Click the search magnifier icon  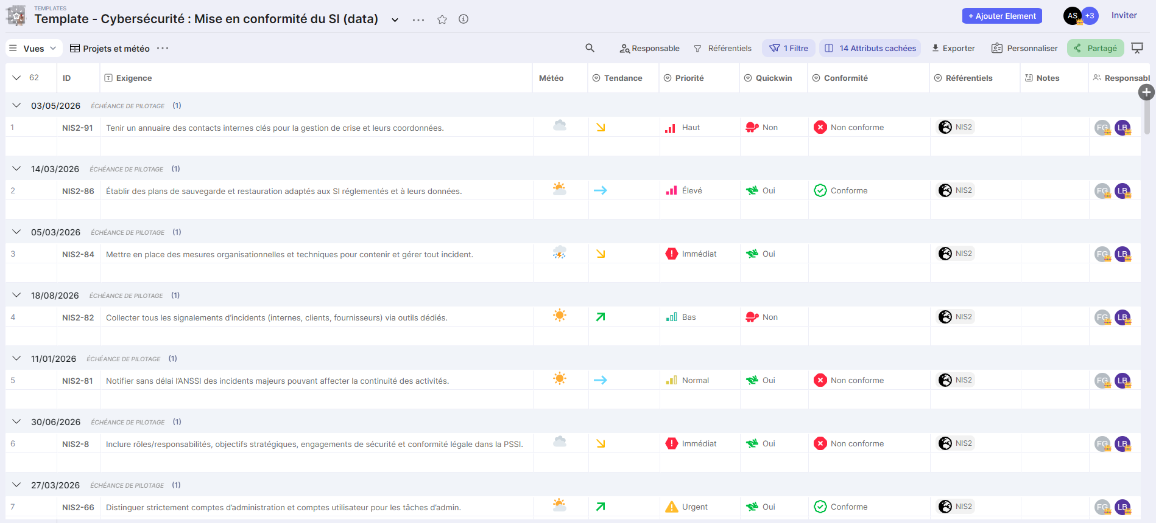click(590, 48)
